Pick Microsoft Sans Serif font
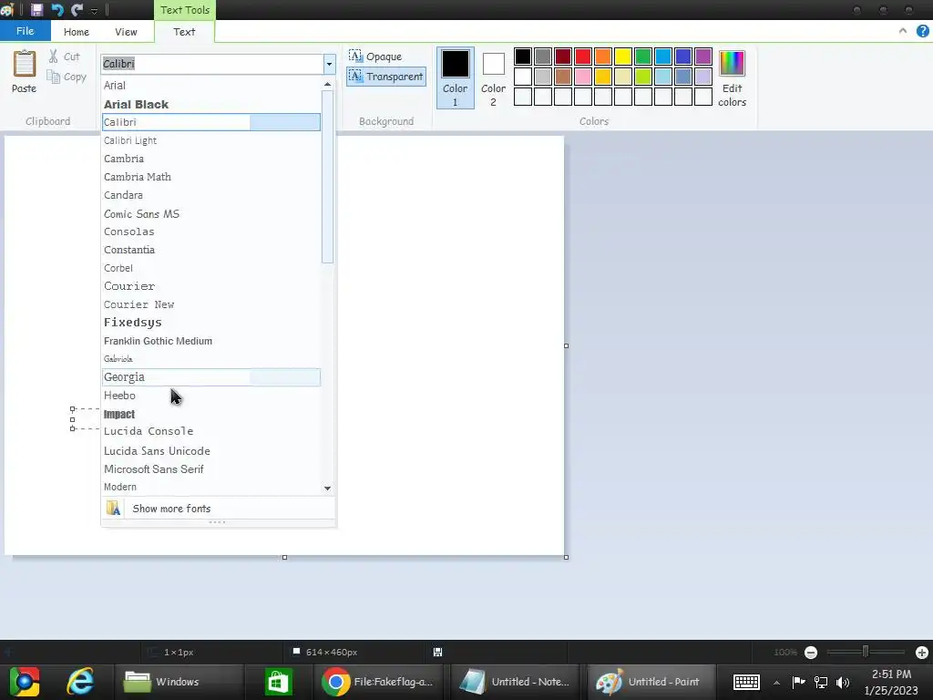 pos(211,469)
